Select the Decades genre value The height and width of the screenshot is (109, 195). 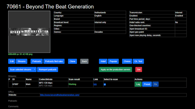pyautogui.click(x=99, y=32)
